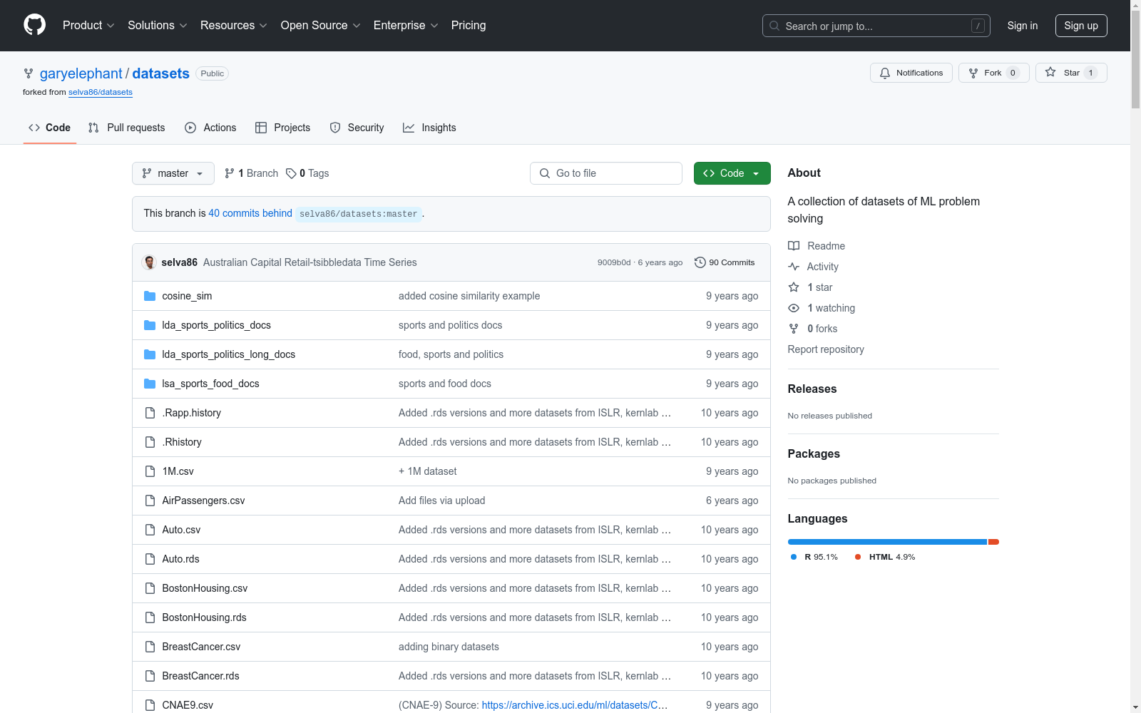Click selva86 avatar in latest commit row

click(x=149, y=262)
